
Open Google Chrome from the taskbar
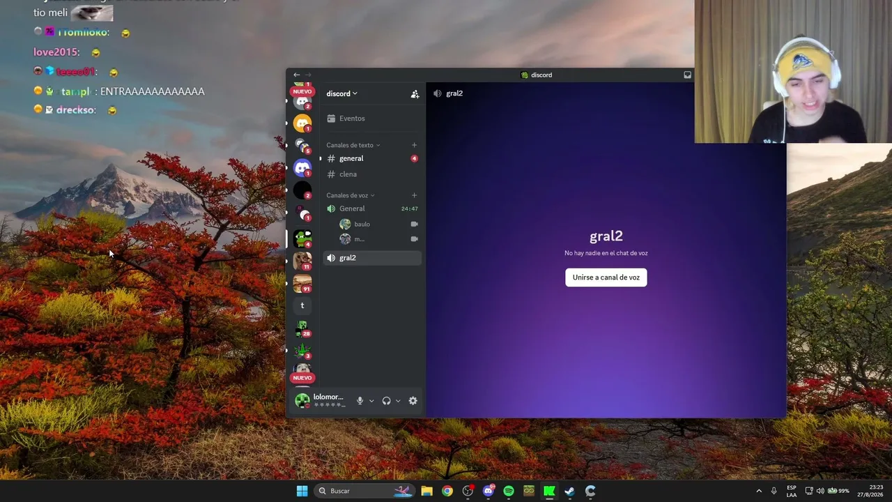coord(447,491)
